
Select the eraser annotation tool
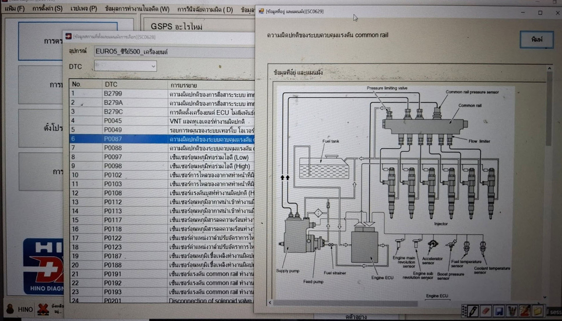486,311
